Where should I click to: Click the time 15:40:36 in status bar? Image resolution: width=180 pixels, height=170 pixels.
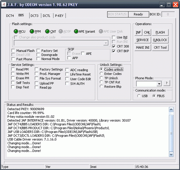point(142,167)
